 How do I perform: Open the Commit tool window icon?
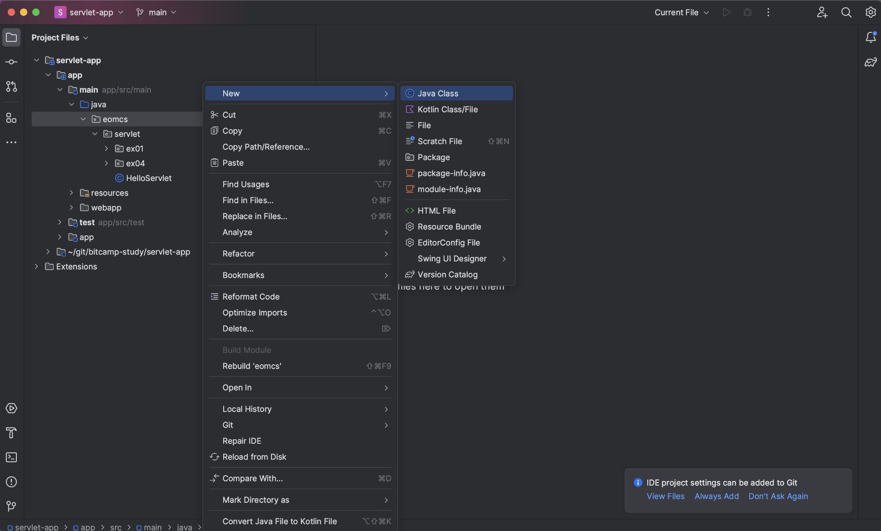(11, 62)
